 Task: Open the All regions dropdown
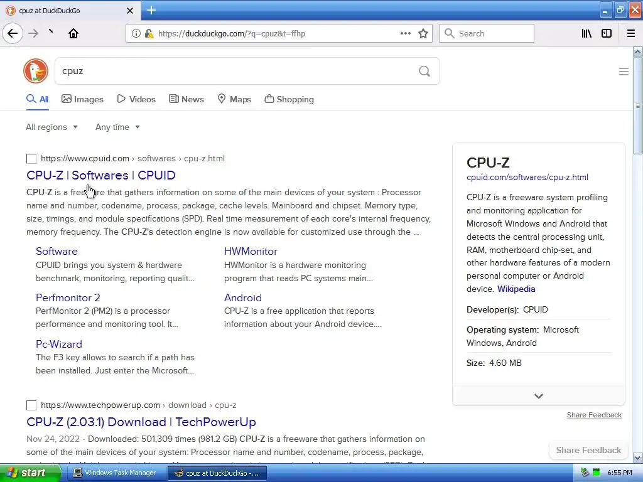click(x=51, y=127)
